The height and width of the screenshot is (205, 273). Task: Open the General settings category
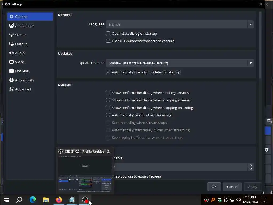point(30,17)
